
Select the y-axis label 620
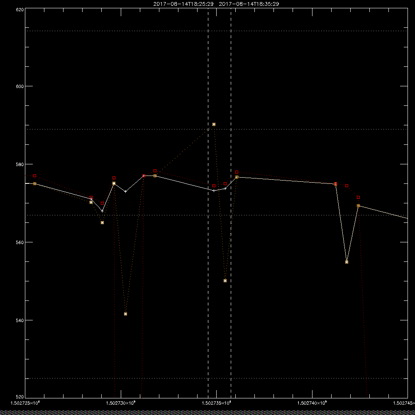point(20,10)
